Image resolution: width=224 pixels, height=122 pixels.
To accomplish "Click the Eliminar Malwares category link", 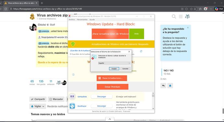I will pos(47,19).
